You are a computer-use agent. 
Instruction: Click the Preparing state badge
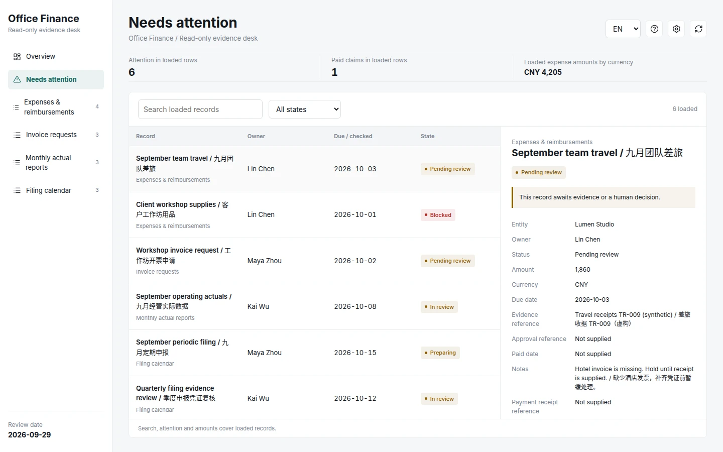click(x=440, y=353)
